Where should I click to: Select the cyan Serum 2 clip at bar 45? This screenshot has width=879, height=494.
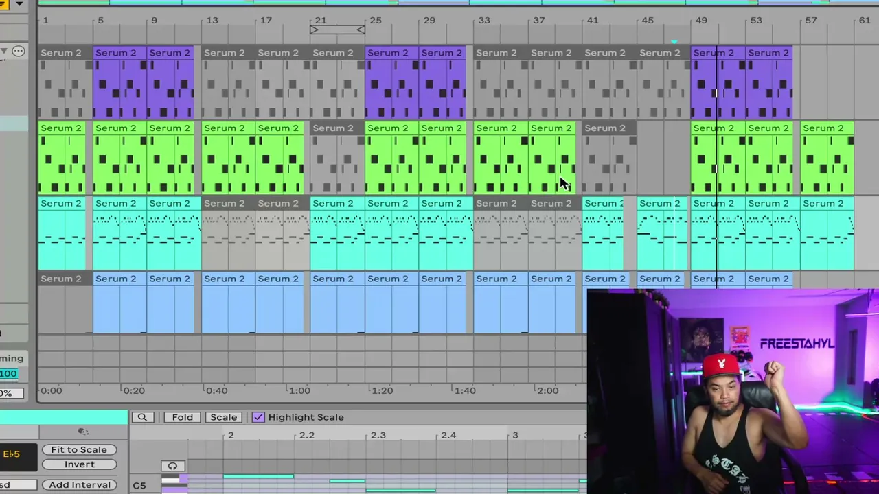click(663, 233)
